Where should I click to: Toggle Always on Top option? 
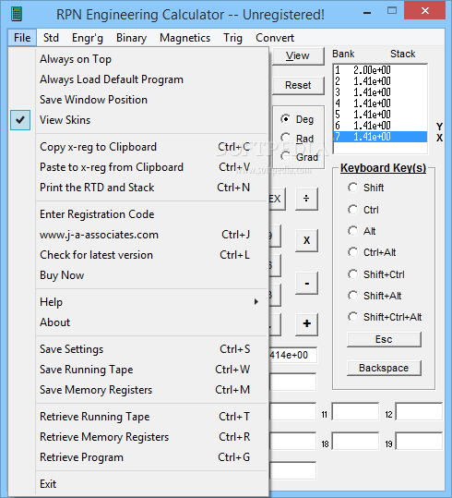(x=138, y=59)
